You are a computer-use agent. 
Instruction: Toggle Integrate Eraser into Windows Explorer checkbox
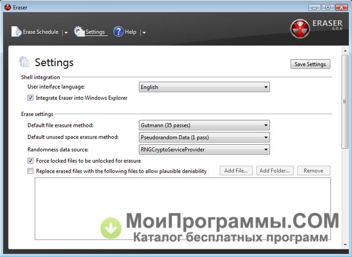31,98
